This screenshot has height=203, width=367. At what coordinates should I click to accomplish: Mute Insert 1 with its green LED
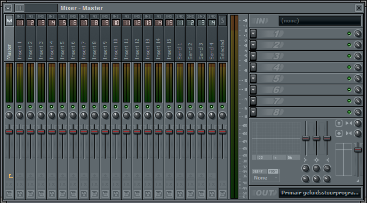click(20, 107)
